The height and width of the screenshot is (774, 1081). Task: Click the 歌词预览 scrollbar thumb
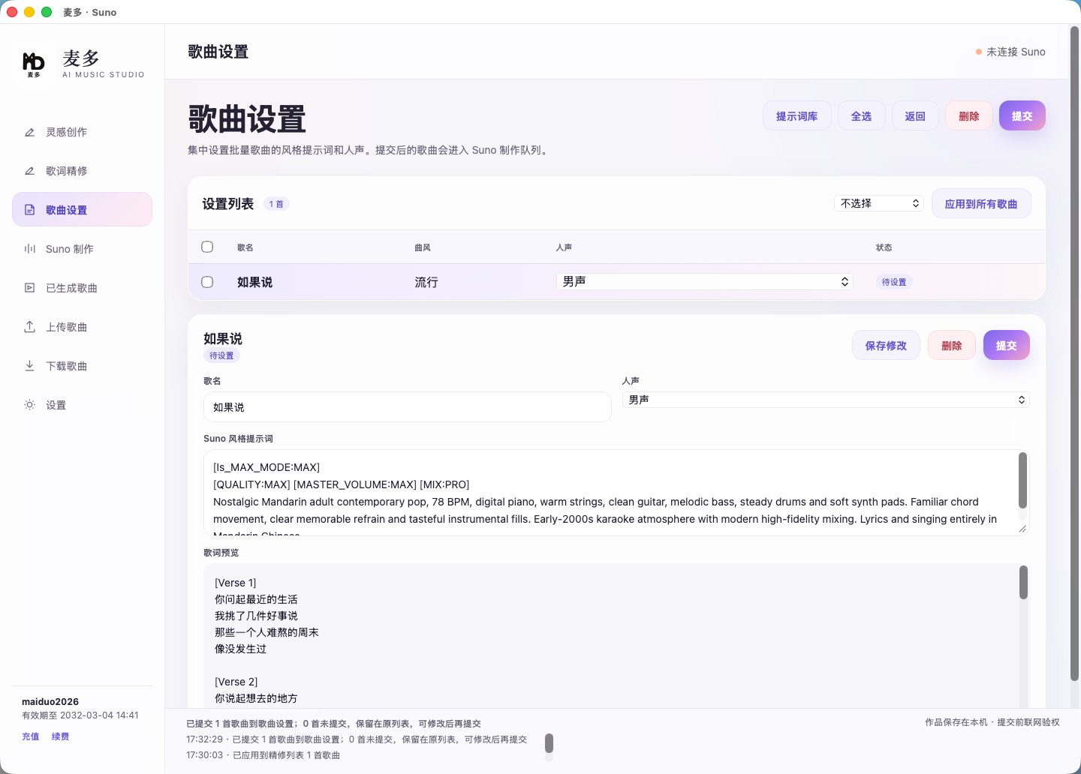pyautogui.click(x=1023, y=583)
